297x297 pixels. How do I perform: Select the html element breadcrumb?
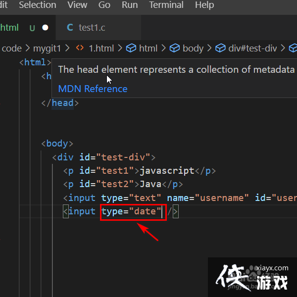148,49
